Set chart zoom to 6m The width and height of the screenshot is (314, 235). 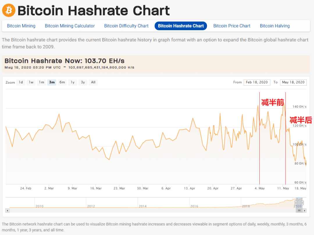[x=62, y=82]
